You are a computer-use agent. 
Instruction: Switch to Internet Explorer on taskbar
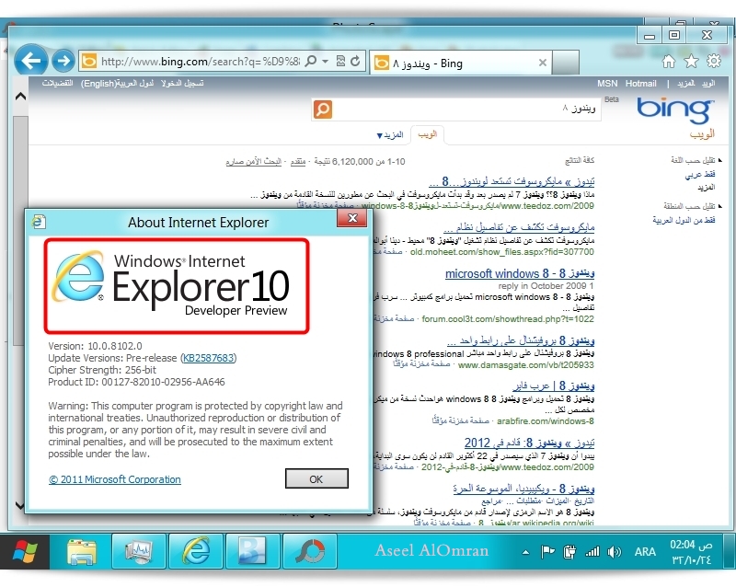[x=196, y=551]
